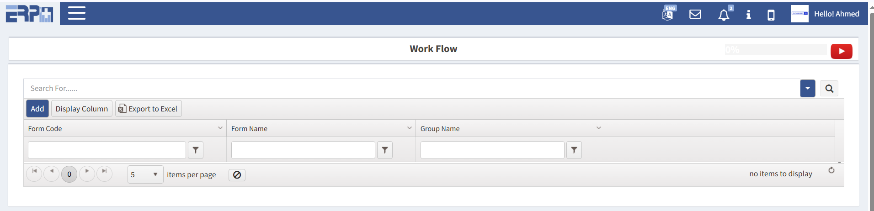Image resolution: width=874 pixels, height=211 pixels.
Task: Open the hamburger navigation menu
Action: point(77,13)
